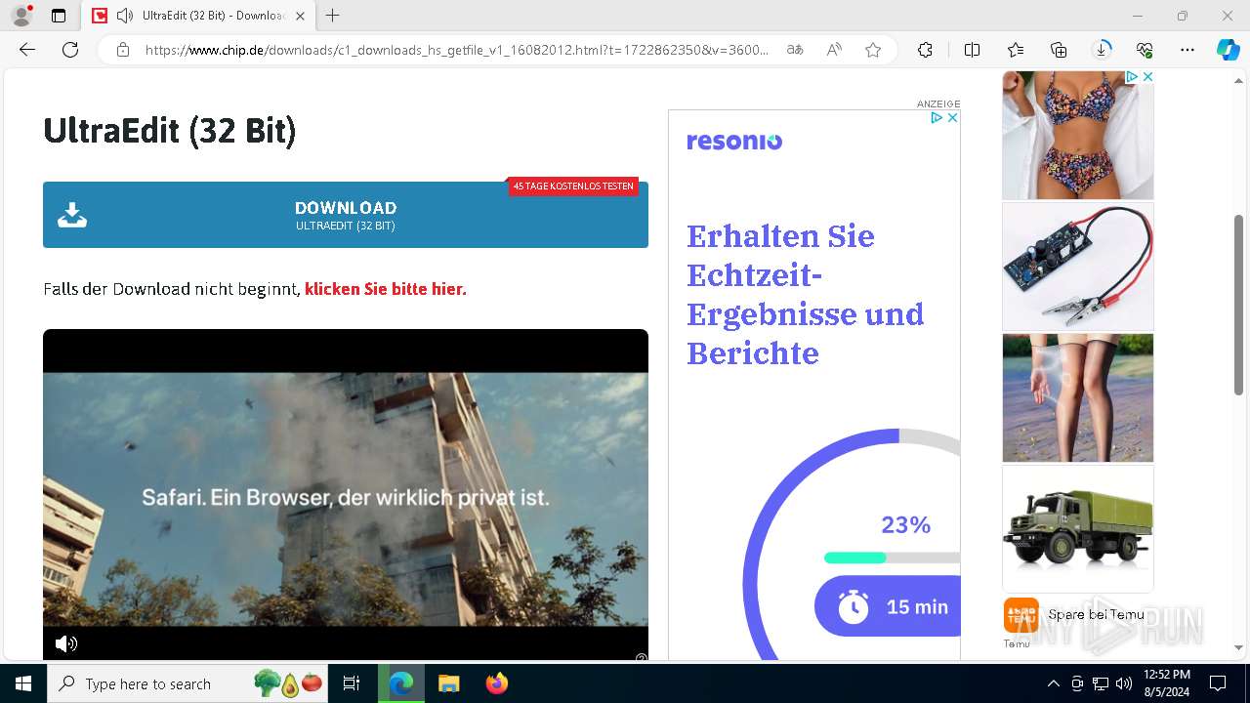1250x703 pixels.
Task: Open the Extensions puzzle icon
Action: pos(925,50)
